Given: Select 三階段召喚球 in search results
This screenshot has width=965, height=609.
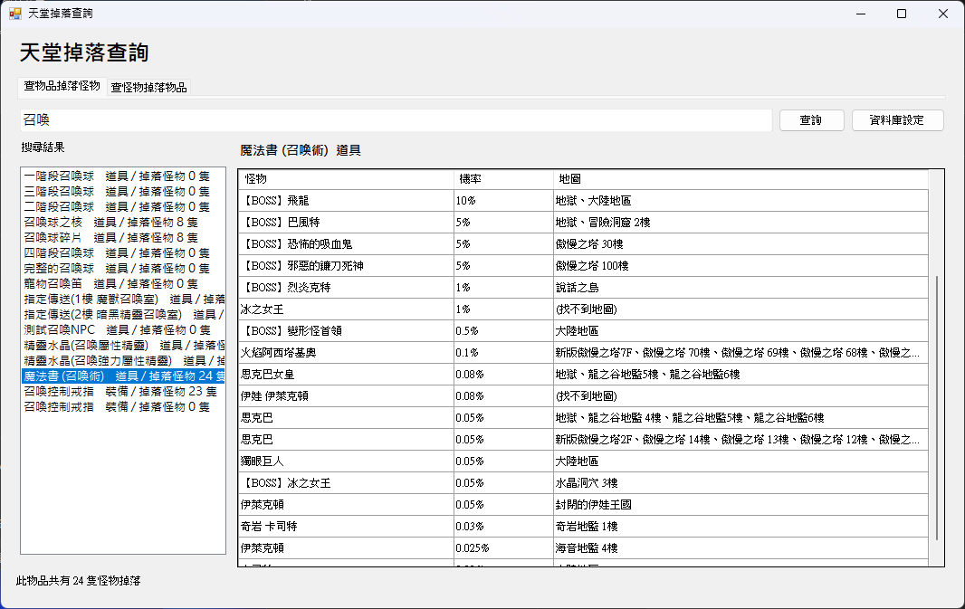Looking at the screenshot, I should [123, 191].
